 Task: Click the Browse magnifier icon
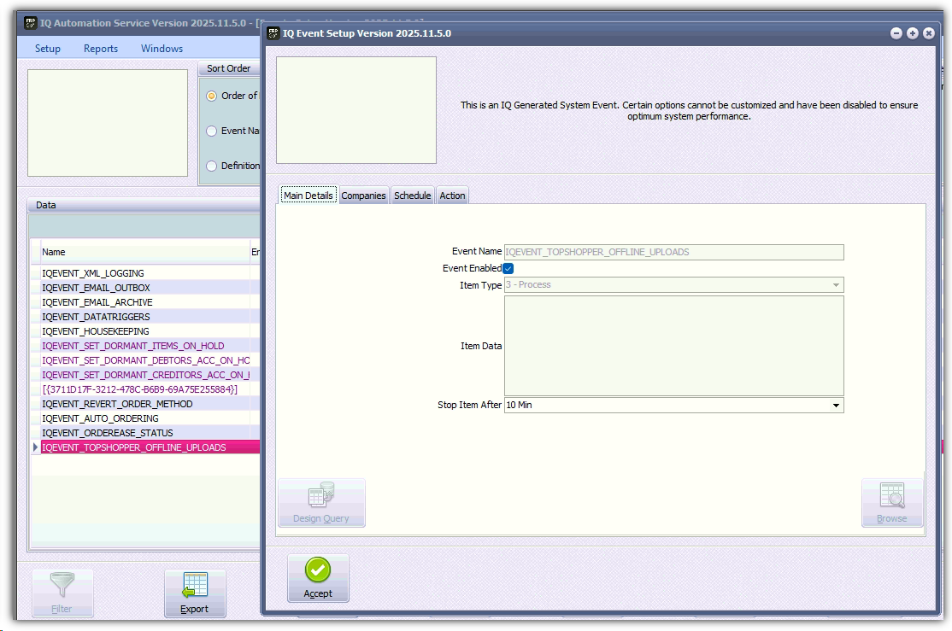pos(891,497)
